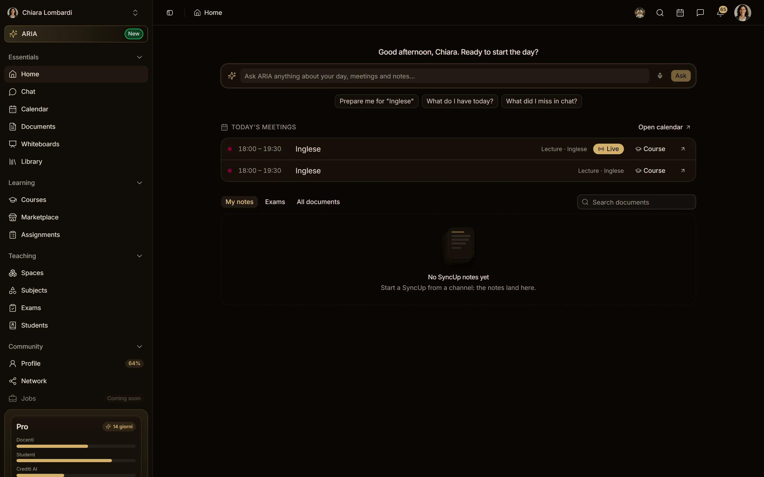This screenshot has height=477, width=764.
Task: Click What did I miss in chat?
Action: pyautogui.click(x=541, y=101)
